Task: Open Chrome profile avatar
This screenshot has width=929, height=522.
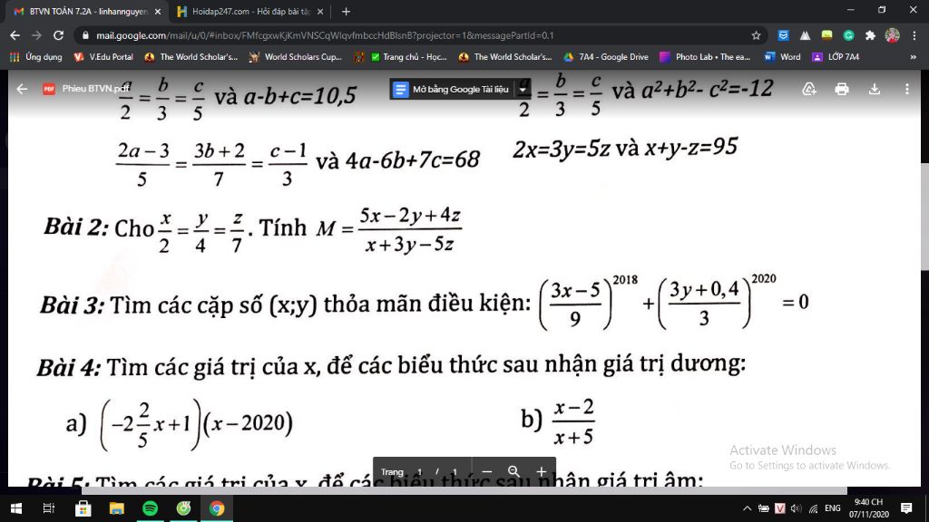Action: pos(893,35)
